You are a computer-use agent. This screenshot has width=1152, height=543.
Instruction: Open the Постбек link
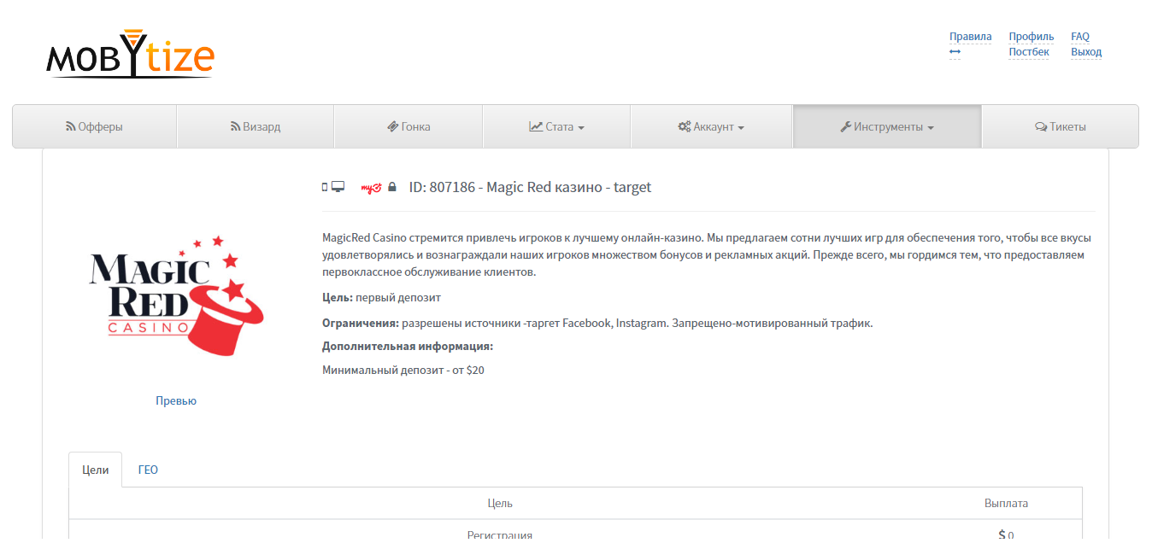click(x=1029, y=52)
